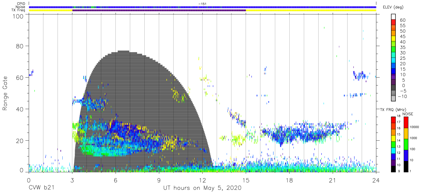
Task: Click the blue Noise strip at the top
Action: [203, 7]
